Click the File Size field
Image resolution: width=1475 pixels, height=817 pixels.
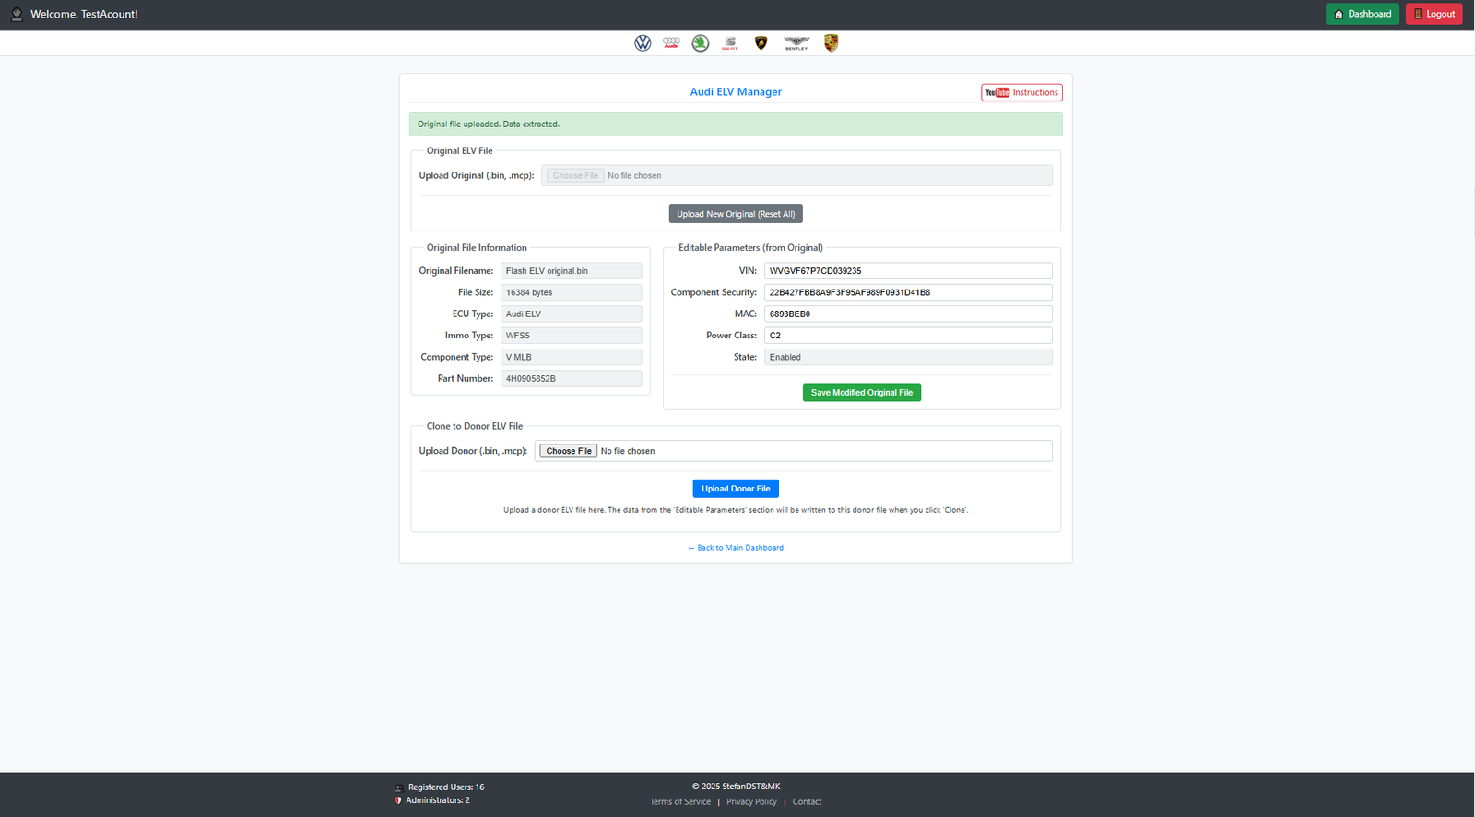click(572, 292)
